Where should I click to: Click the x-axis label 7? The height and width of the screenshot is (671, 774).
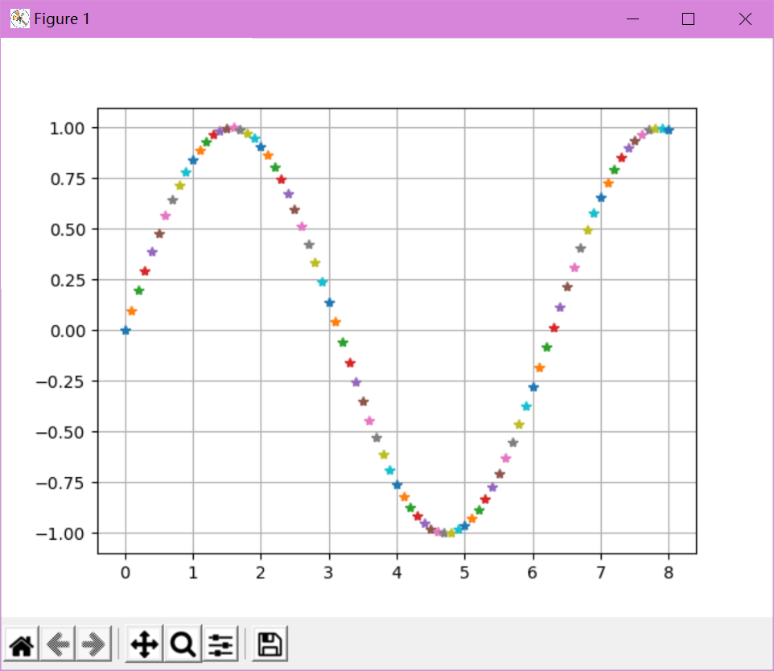(601, 573)
